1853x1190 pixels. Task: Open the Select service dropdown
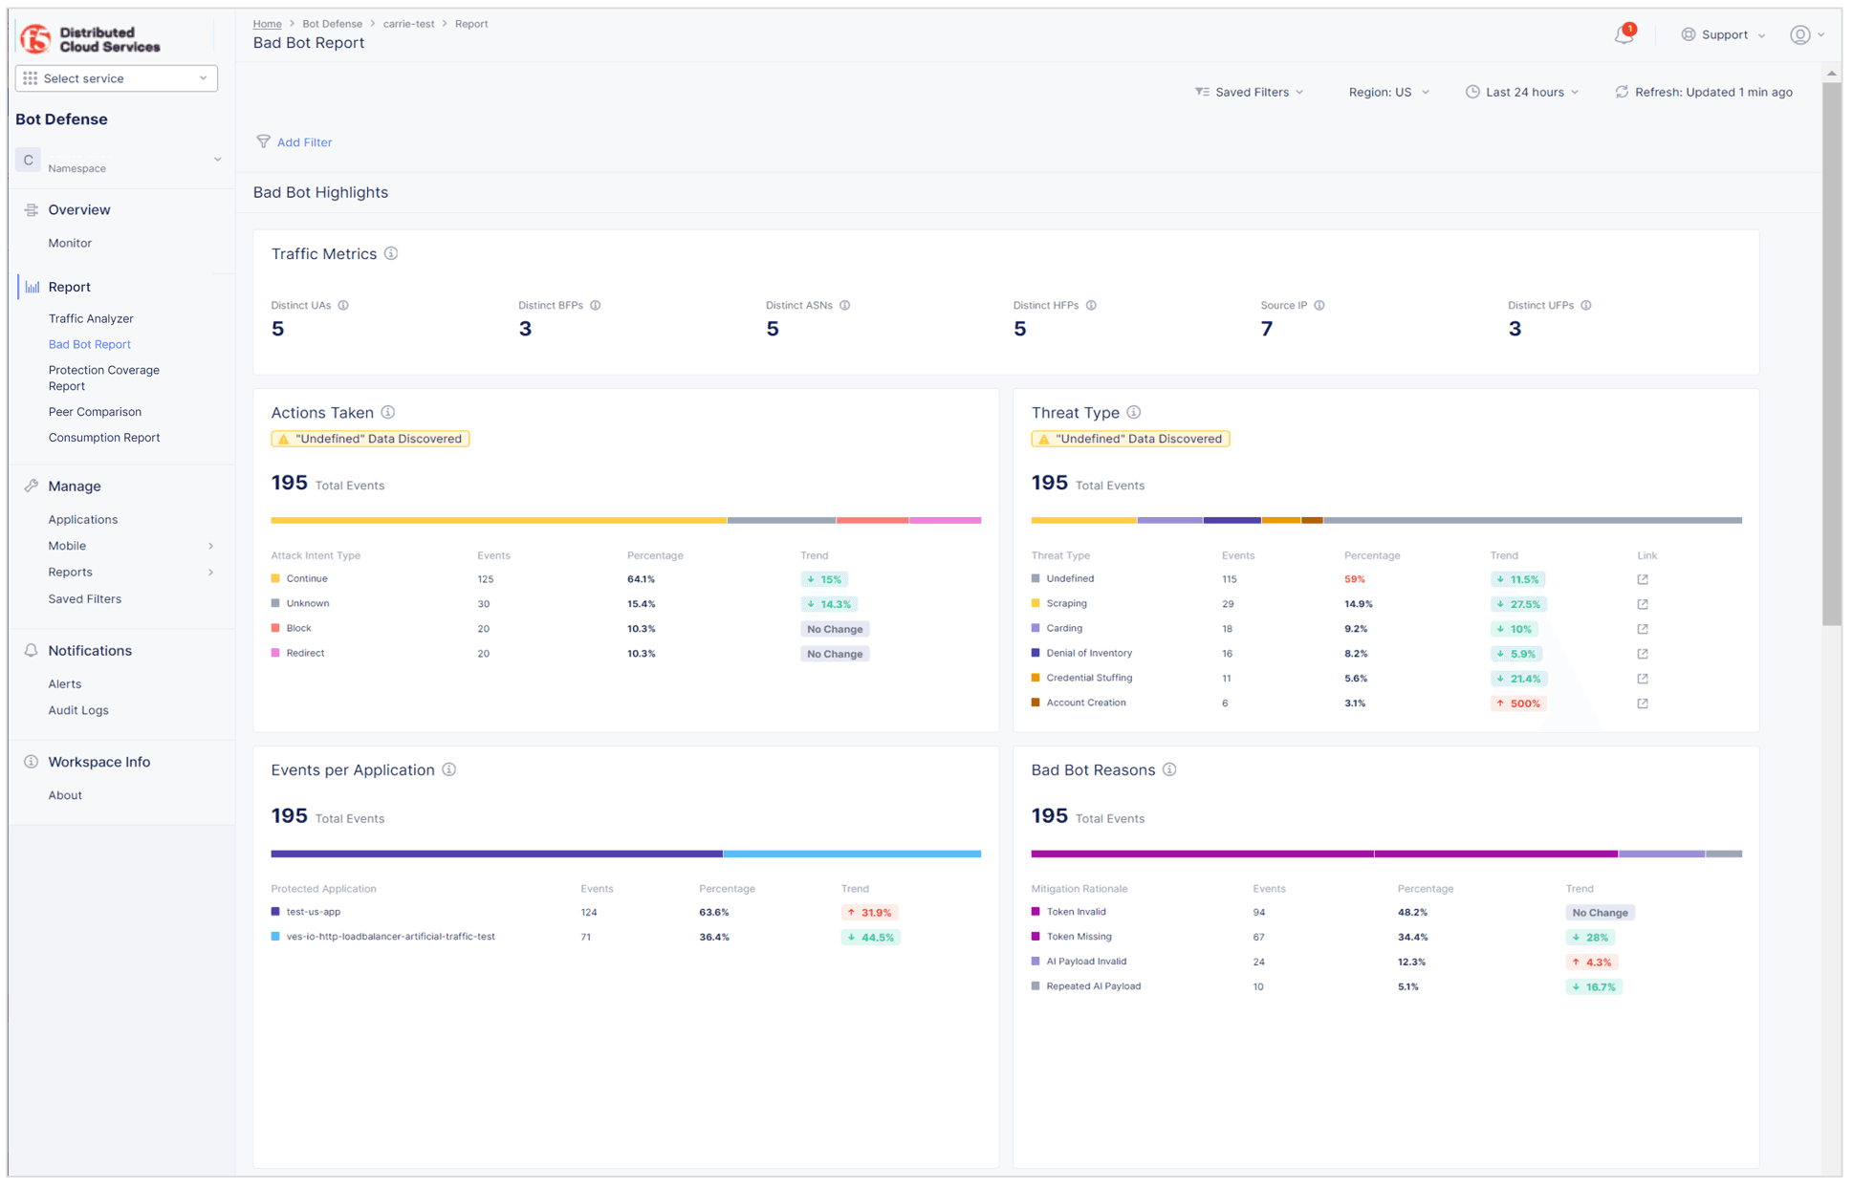tap(117, 78)
